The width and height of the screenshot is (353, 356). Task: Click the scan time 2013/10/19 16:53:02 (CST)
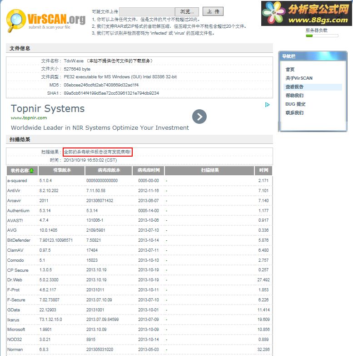(90, 160)
